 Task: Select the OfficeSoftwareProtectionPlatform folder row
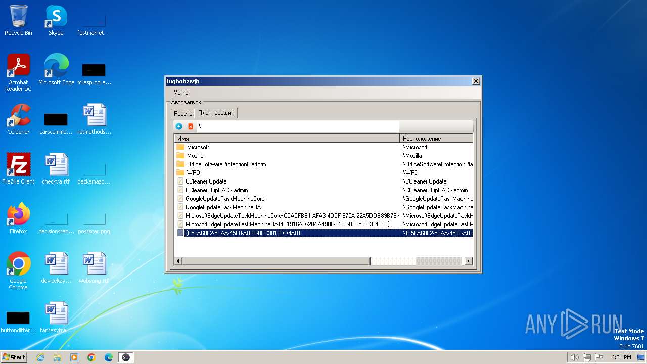coord(323,164)
